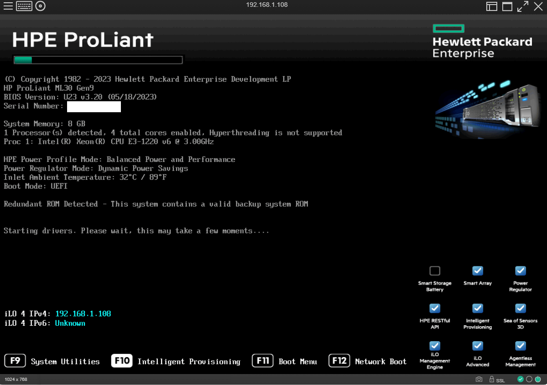
Task: Click the iLO IPv4 address 192.168.1.108
Action: click(x=83, y=313)
